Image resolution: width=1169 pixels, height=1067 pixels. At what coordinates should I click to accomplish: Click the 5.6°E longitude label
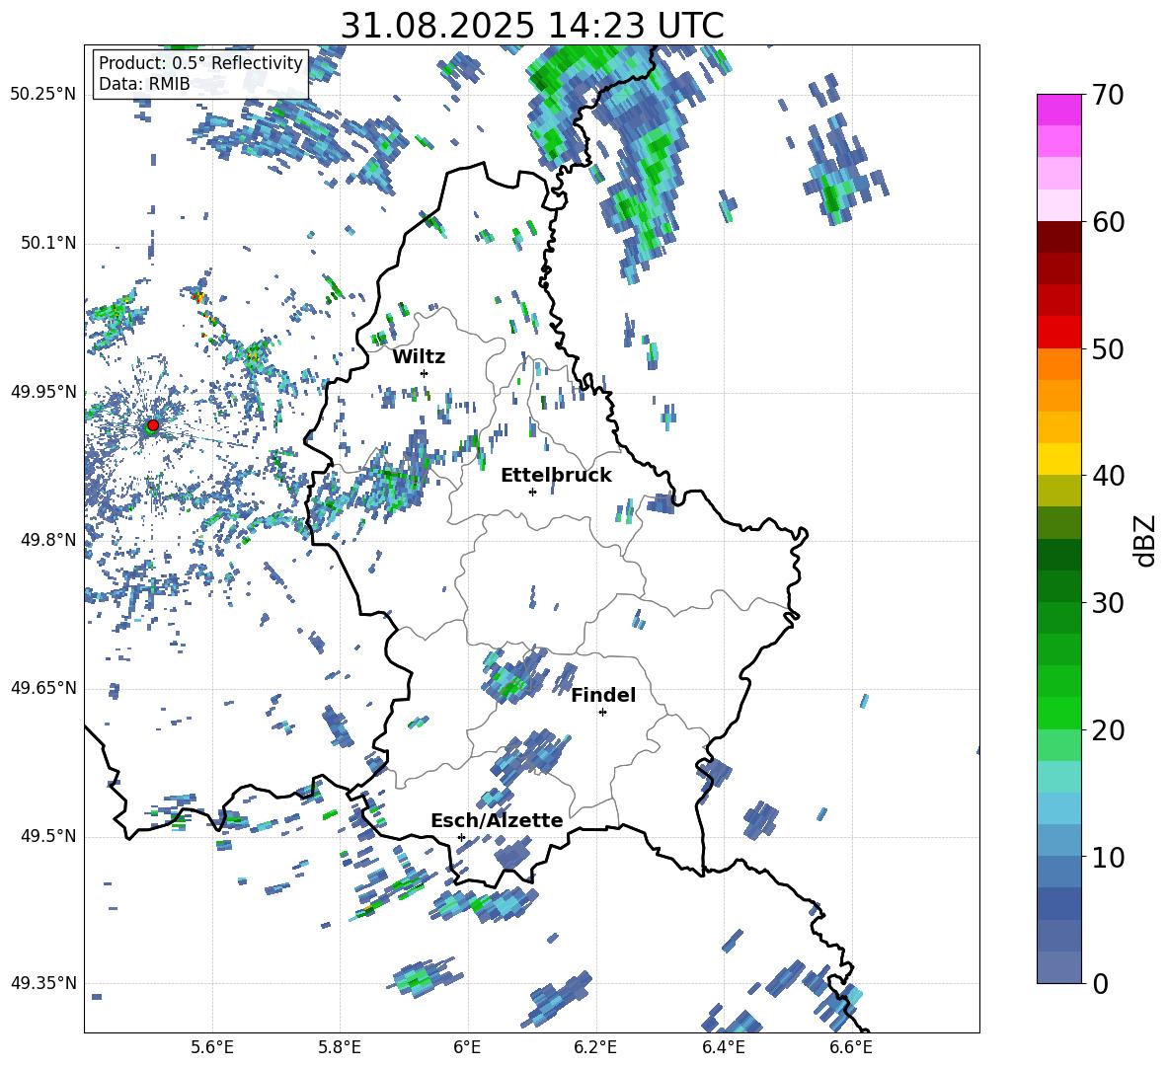pyautogui.click(x=212, y=1047)
